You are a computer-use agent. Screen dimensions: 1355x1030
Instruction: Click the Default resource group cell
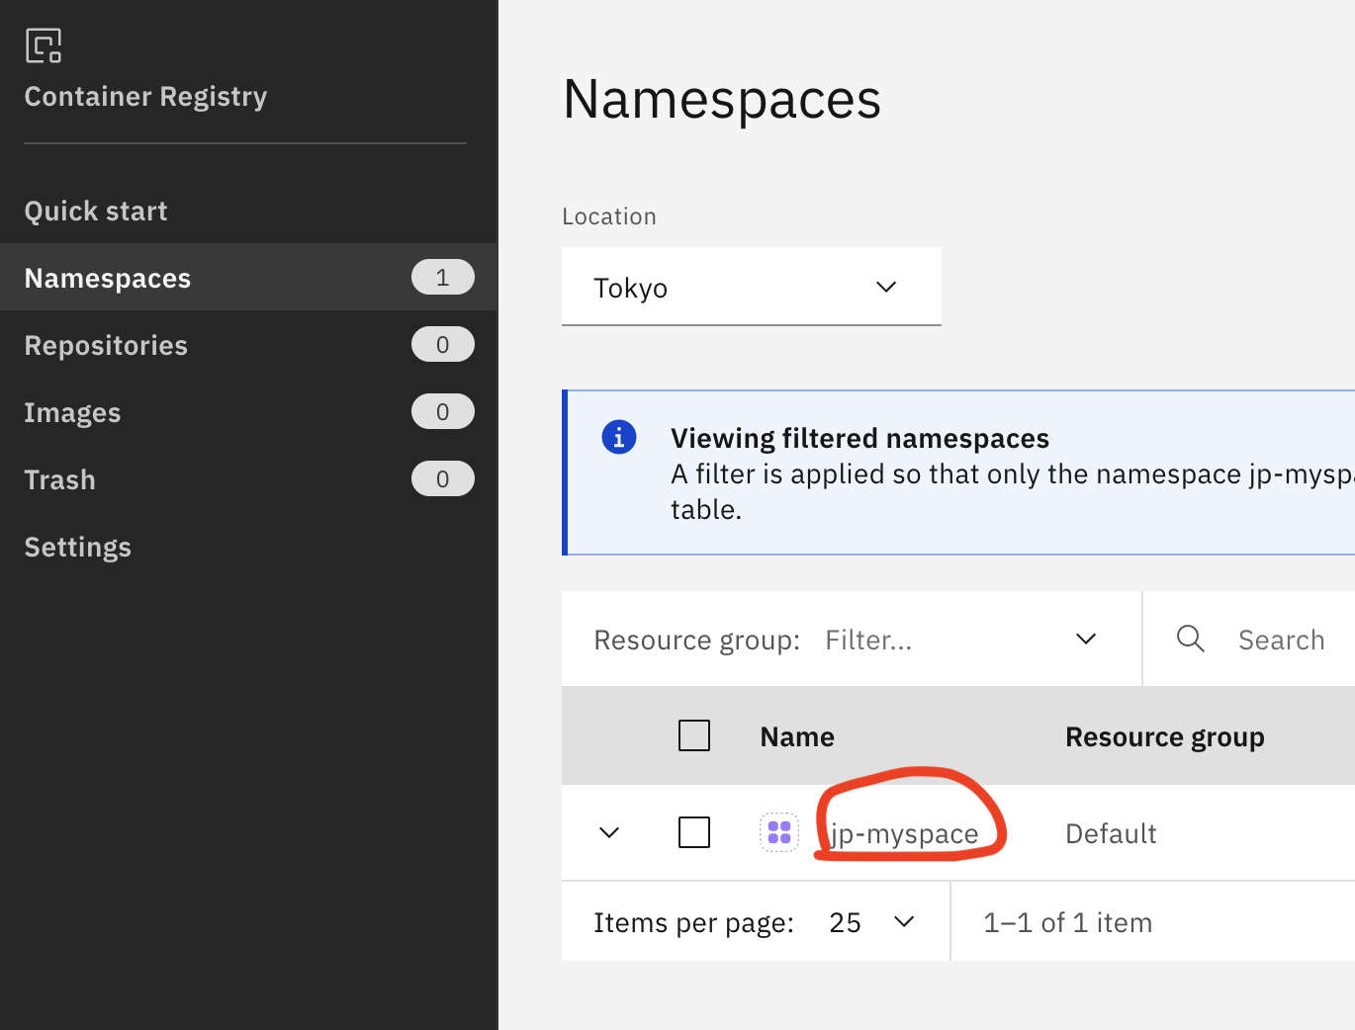tap(1111, 833)
